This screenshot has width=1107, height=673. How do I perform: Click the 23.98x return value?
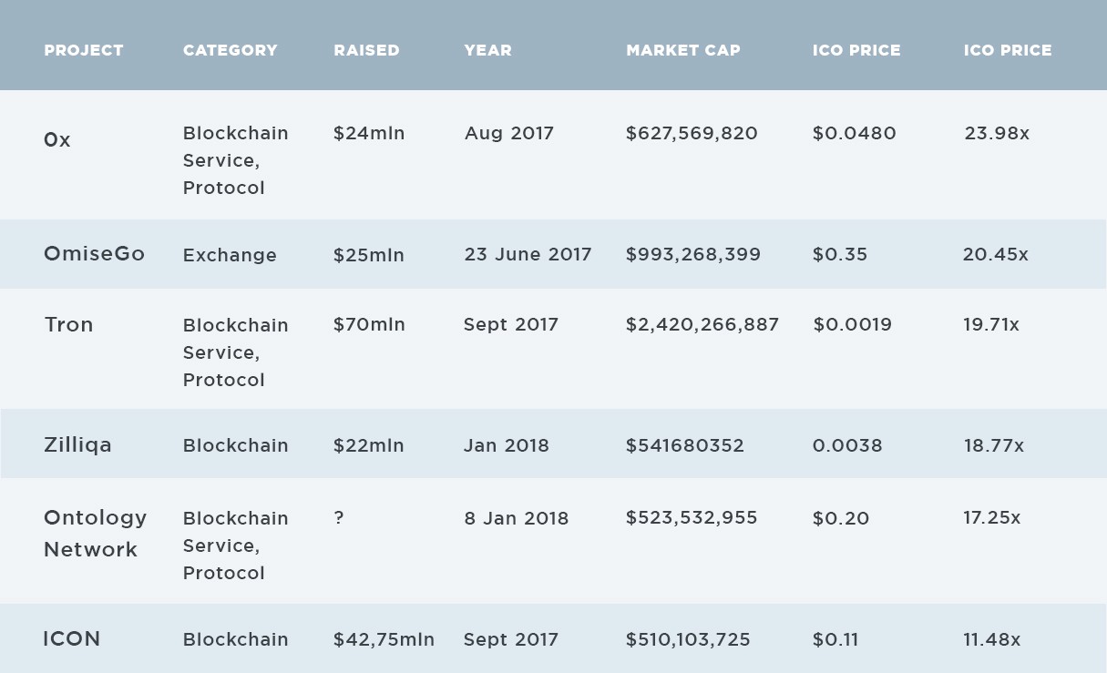point(997,134)
